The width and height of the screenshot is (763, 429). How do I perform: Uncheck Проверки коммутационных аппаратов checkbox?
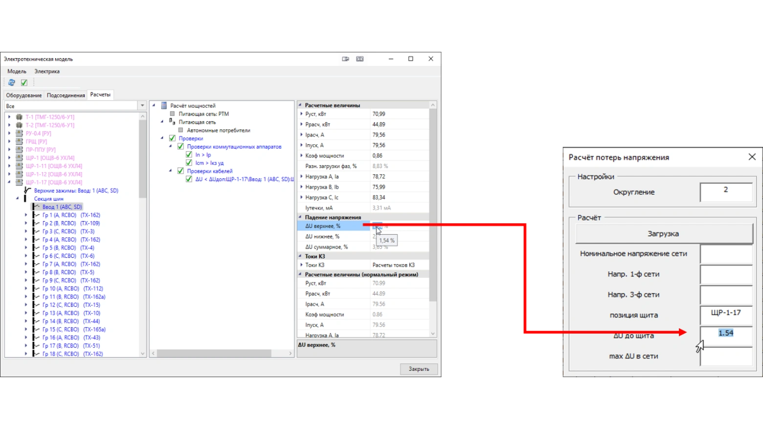pyautogui.click(x=180, y=146)
